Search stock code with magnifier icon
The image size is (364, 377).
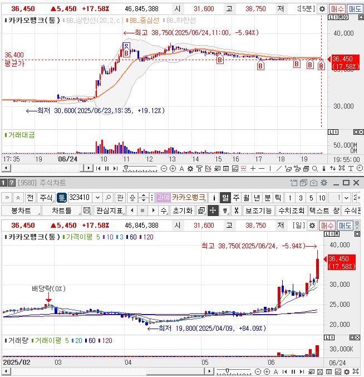(108, 198)
